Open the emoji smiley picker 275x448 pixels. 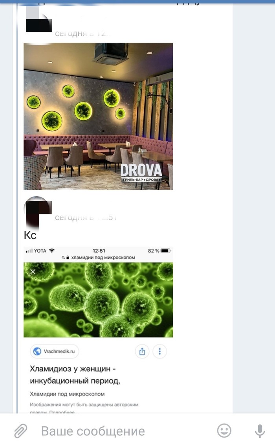pos(224,431)
